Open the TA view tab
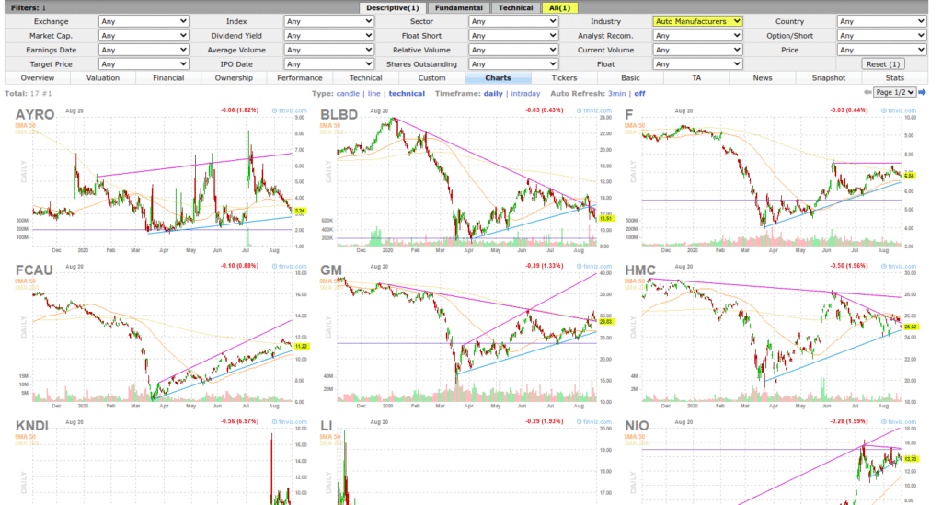Image resolution: width=942 pixels, height=505 pixels. point(696,78)
